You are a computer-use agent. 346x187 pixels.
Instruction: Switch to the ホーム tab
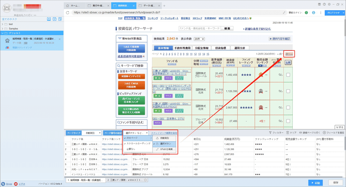75,6
